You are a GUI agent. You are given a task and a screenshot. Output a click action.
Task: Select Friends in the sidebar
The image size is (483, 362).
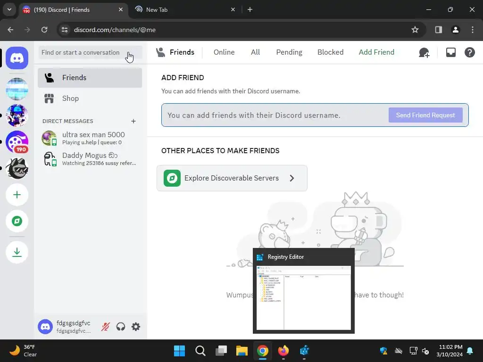pos(90,78)
